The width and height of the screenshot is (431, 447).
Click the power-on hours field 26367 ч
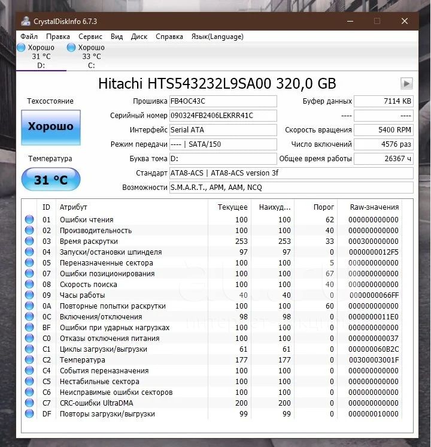click(x=384, y=159)
